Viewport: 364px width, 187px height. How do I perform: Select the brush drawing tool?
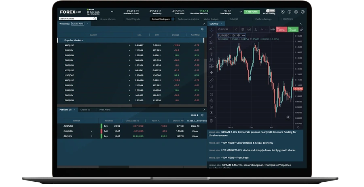(x=211, y=48)
